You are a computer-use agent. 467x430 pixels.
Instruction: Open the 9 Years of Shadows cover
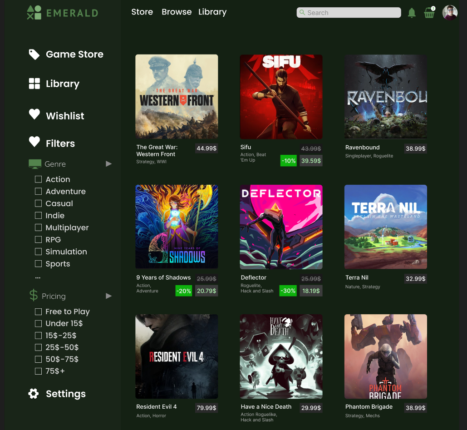pyautogui.click(x=177, y=227)
